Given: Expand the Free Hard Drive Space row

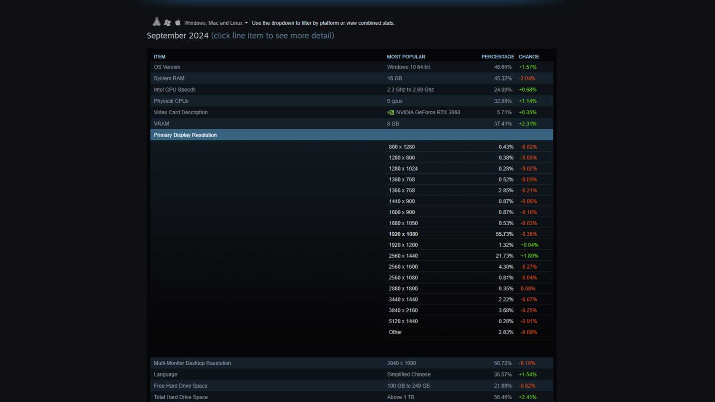Looking at the screenshot, I should tap(351, 386).
